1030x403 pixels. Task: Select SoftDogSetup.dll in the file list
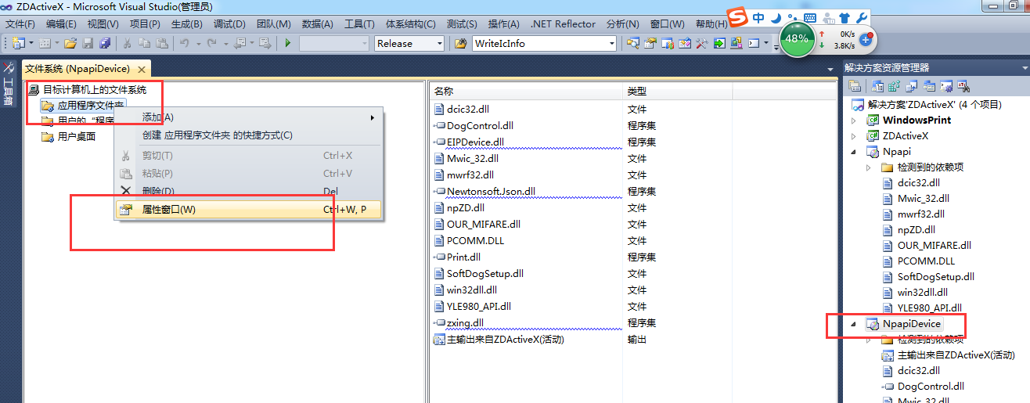click(484, 273)
